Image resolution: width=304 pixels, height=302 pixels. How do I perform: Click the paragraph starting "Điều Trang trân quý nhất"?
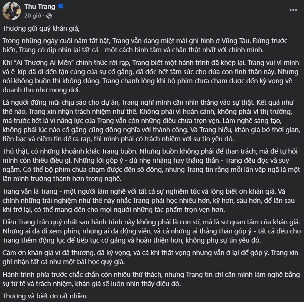[146, 231]
